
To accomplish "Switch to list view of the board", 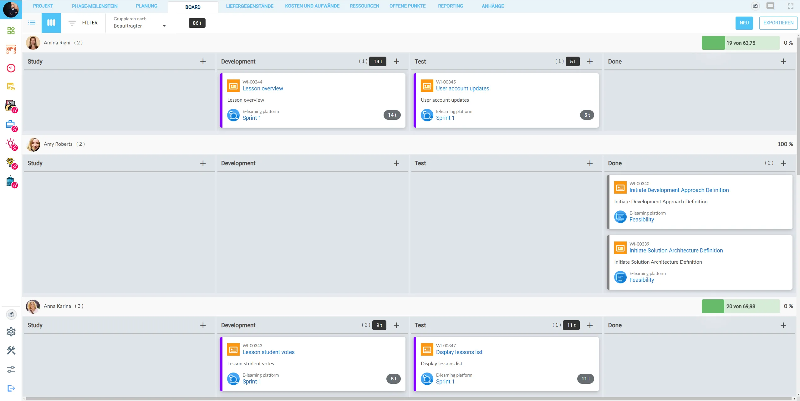I will click(x=32, y=23).
